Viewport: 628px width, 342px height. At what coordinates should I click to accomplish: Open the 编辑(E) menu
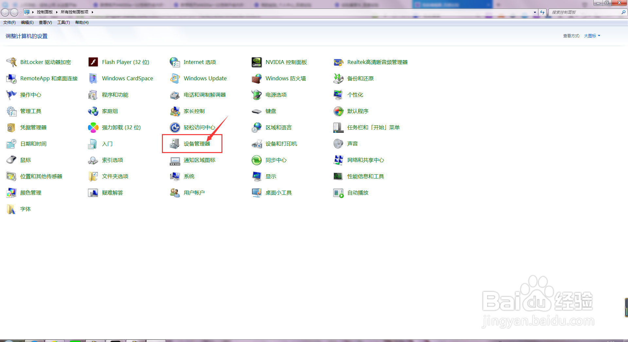[27, 23]
